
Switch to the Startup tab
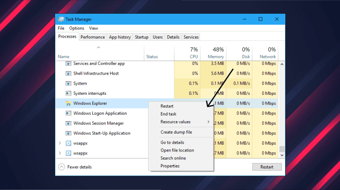coord(142,37)
